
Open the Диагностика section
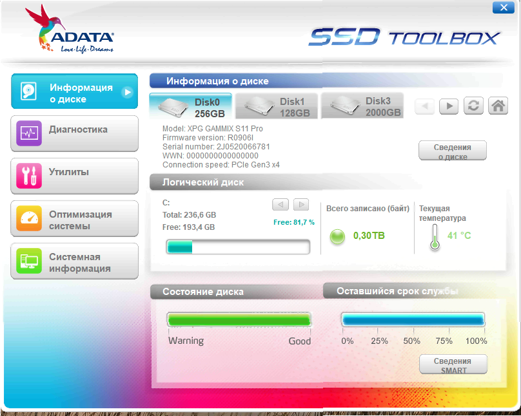[74, 133]
